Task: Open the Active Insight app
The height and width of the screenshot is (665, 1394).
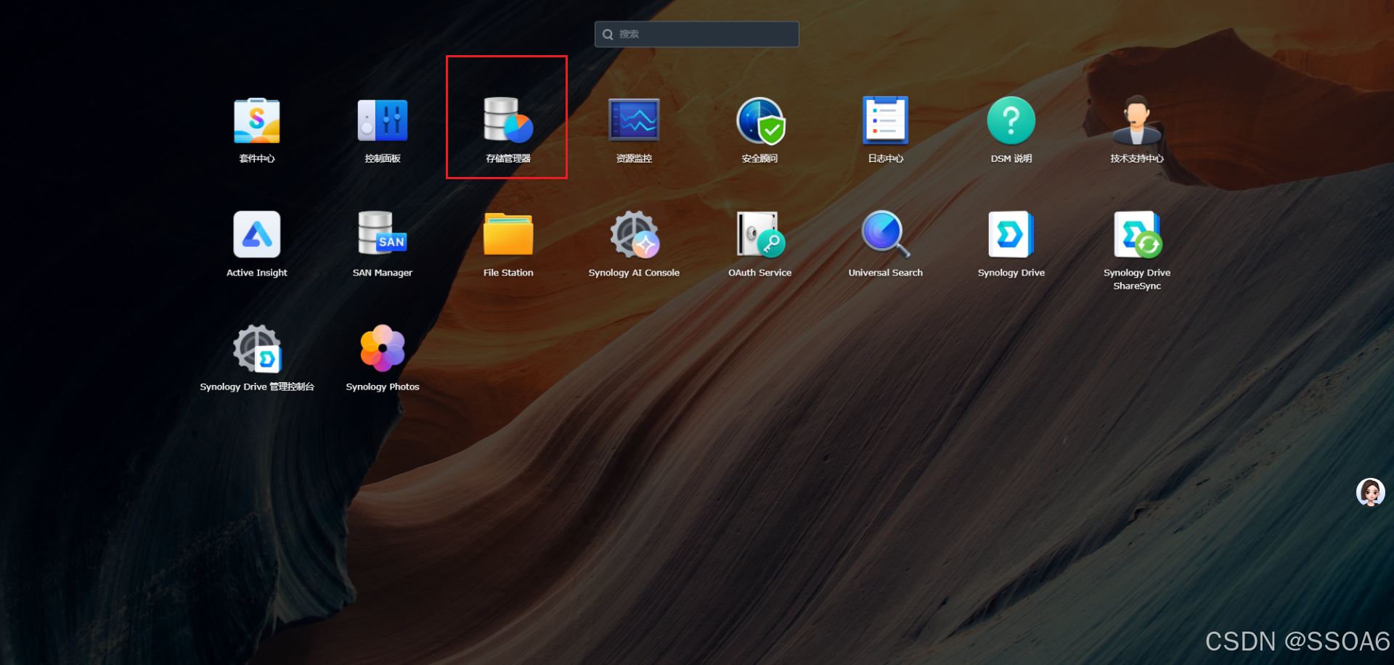Action: point(257,234)
